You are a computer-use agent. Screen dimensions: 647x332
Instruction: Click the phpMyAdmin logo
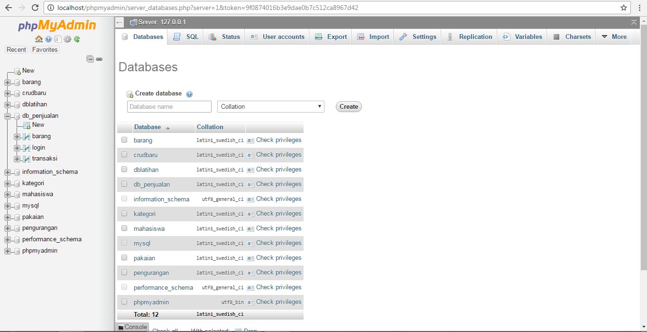(57, 25)
